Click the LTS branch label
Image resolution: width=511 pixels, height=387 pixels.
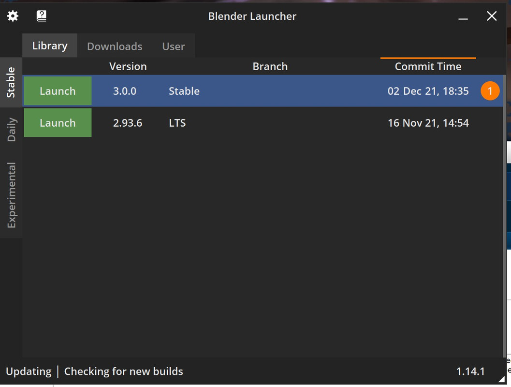click(177, 123)
